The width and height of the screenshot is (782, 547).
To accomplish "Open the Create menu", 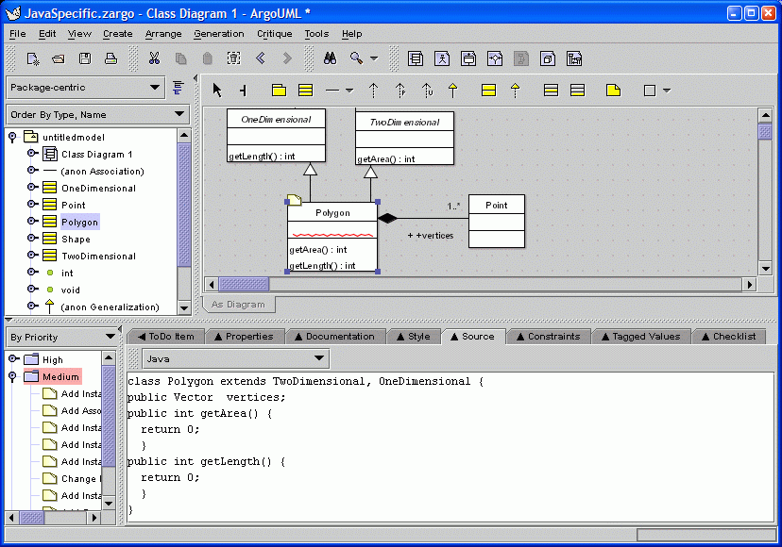I will 118,33.
